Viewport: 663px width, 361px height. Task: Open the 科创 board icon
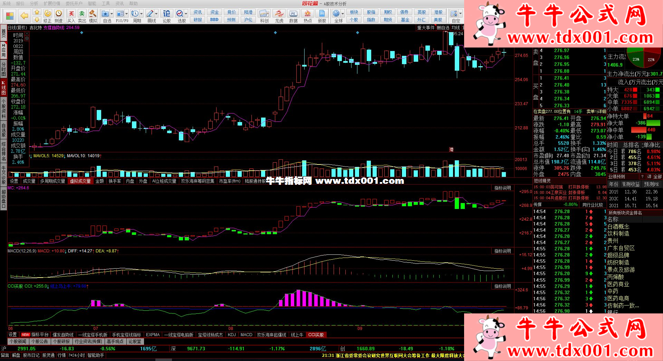click(264, 16)
